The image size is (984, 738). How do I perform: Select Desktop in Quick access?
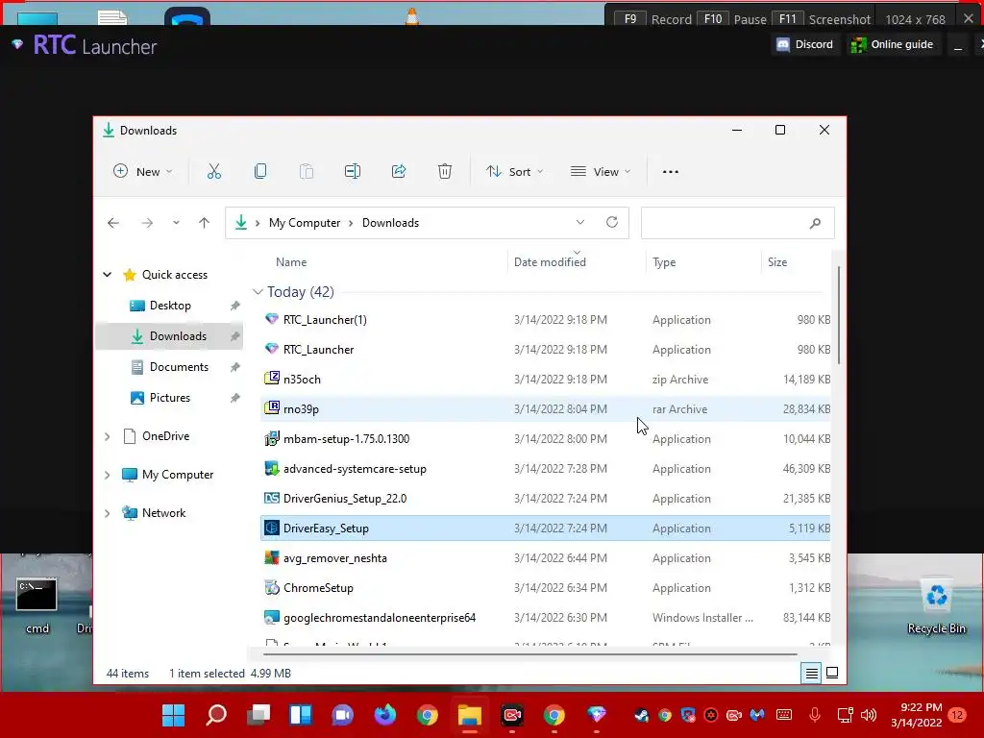[x=169, y=306]
